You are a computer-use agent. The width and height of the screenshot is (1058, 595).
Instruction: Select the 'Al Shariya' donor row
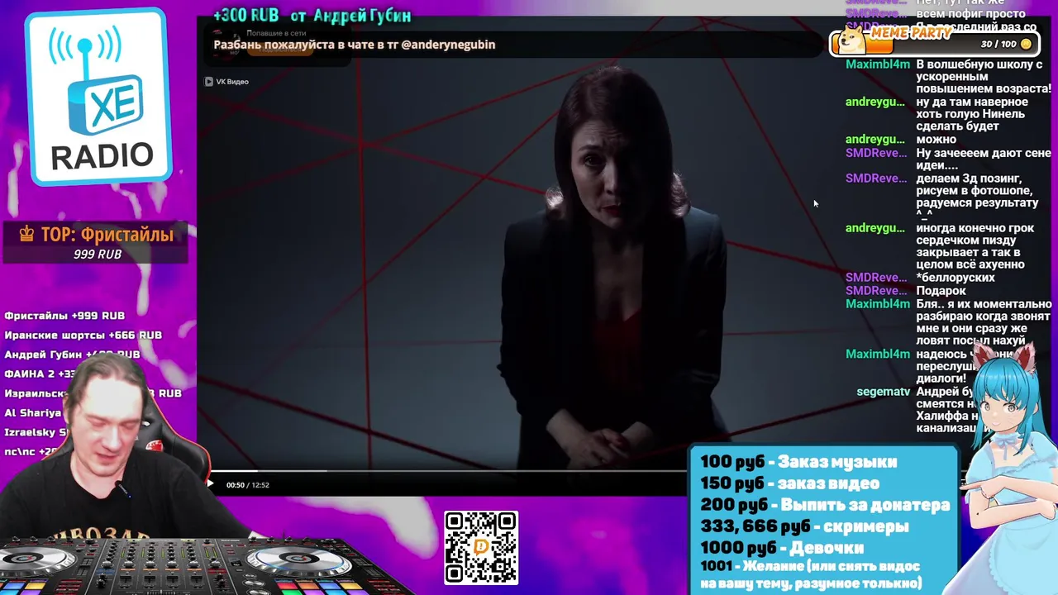[33, 412]
